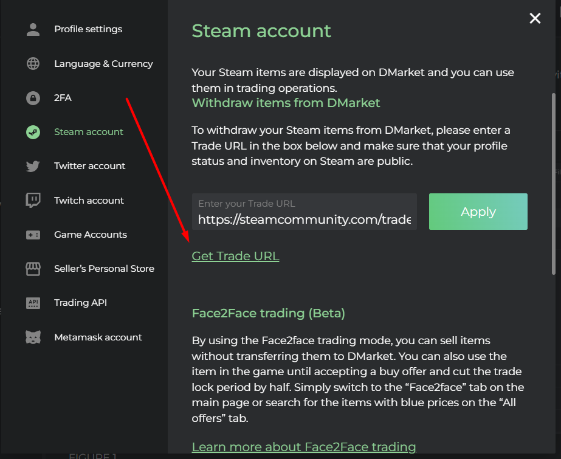Close the Steam account dialog with the X
This screenshot has height=459, width=561.
pyautogui.click(x=534, y=18)
